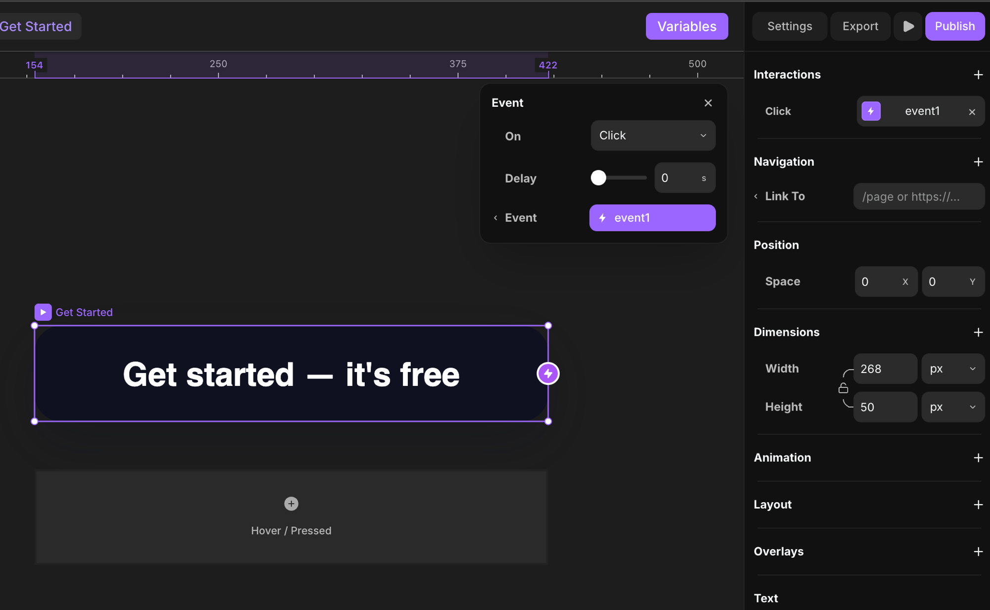Click the Animation section heading
The image size is (990, 610).
click(x=782, y=458)
